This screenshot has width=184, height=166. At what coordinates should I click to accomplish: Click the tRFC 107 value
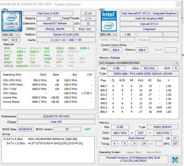175,144
